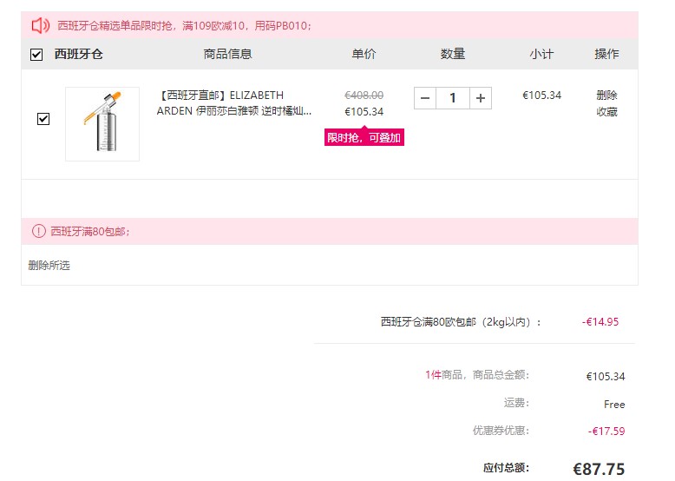Click the 西班牙满80包邮 shipping notice
675x481 pixels.
click(90, 232)
